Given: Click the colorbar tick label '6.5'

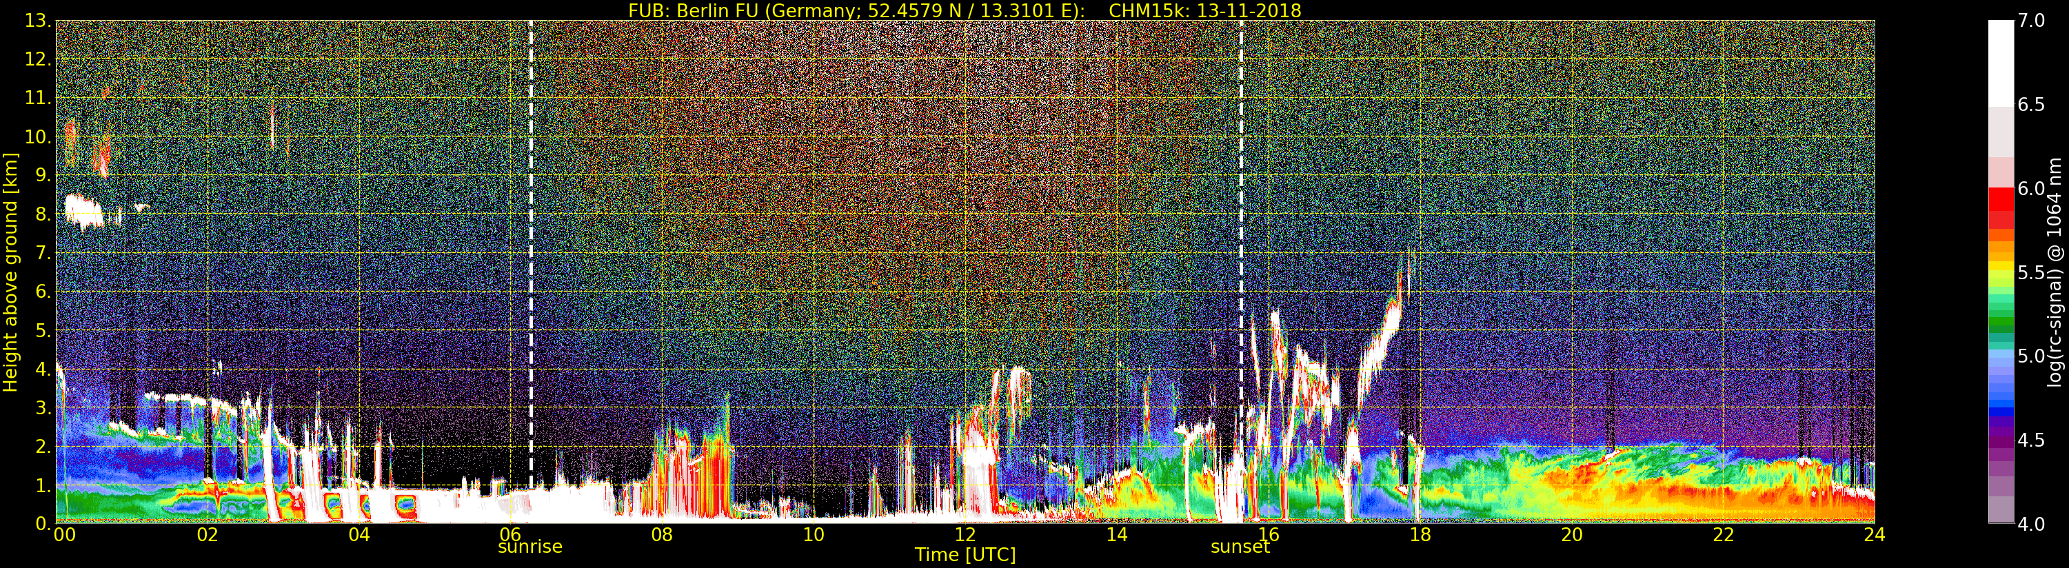Looking at the screenshot, I should click(x=2031, y=105).
